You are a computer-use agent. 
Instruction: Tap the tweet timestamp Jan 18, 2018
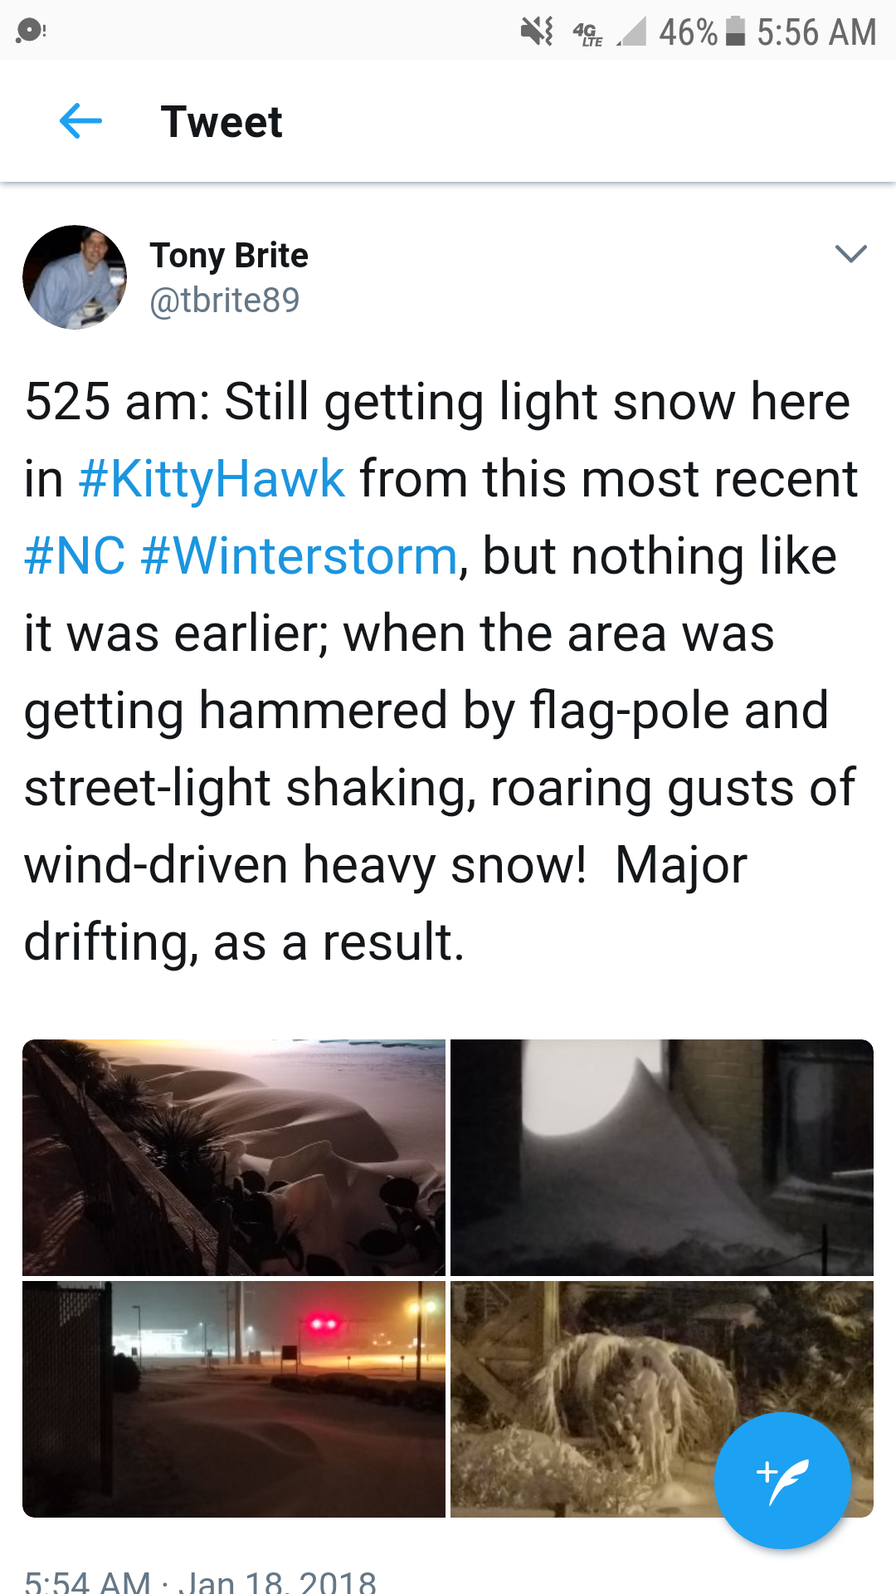[200, 1581]
